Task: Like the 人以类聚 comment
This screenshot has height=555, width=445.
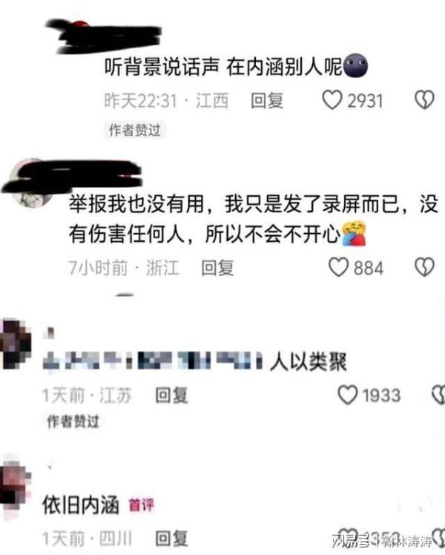Action: [348, 395]
